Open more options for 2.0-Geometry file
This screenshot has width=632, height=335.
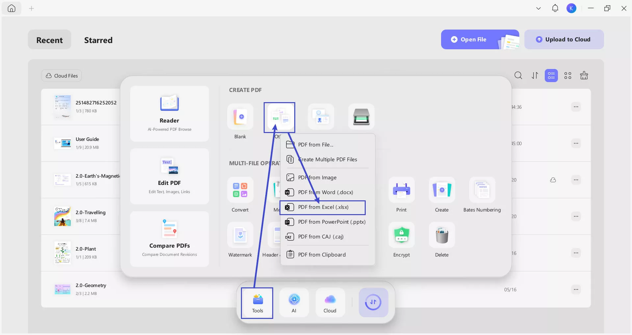[576, 289]
